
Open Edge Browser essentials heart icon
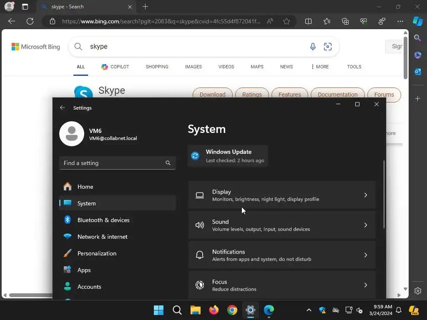point(364,21)
